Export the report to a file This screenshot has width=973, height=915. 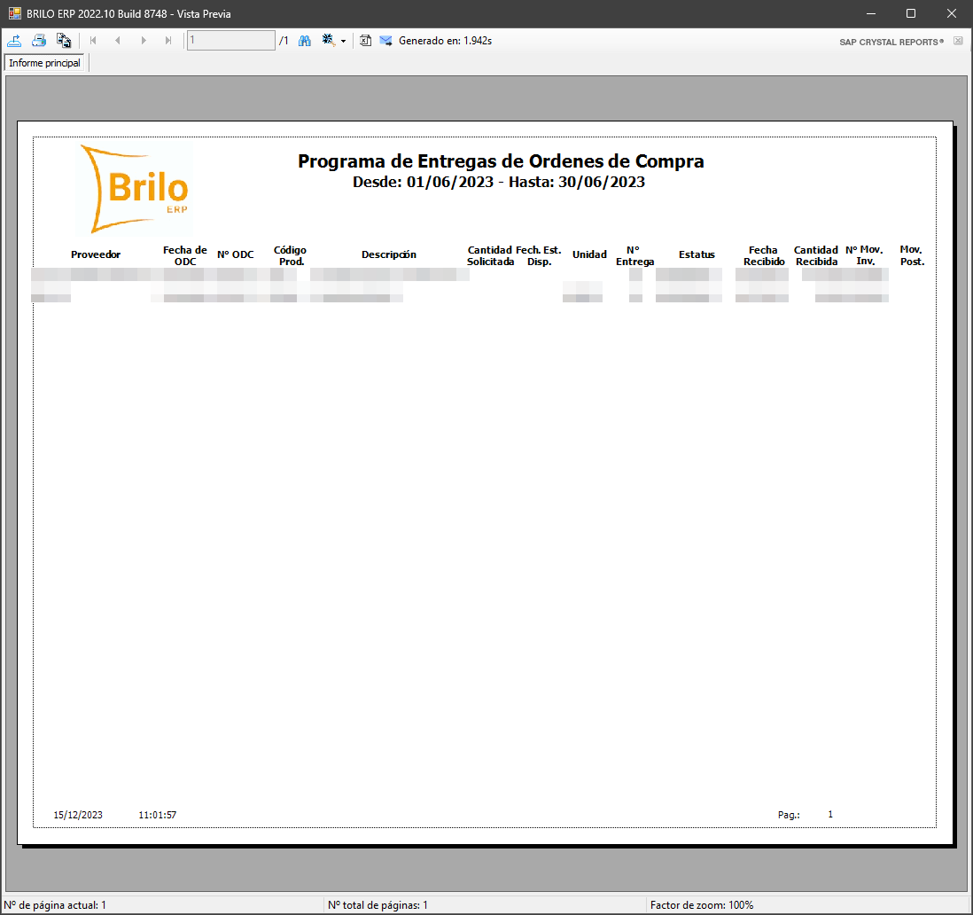pos(14,40)
